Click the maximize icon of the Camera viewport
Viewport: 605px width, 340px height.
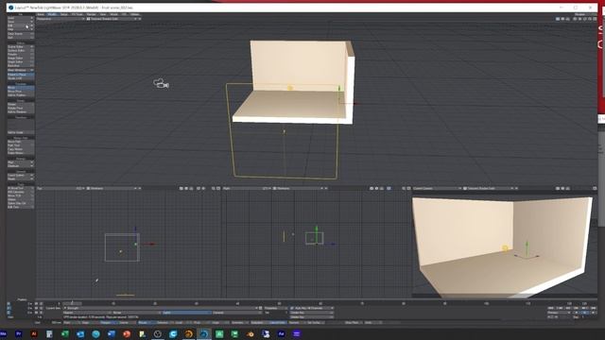coord(595,189)
